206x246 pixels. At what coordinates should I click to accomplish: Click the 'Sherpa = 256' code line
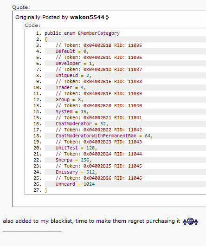tap(73, 160)
